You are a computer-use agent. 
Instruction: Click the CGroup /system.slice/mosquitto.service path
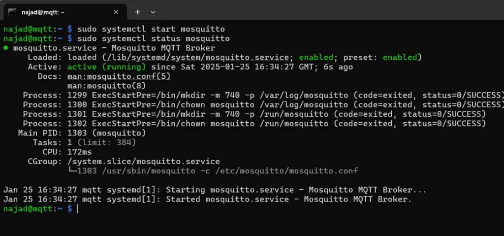144,161
